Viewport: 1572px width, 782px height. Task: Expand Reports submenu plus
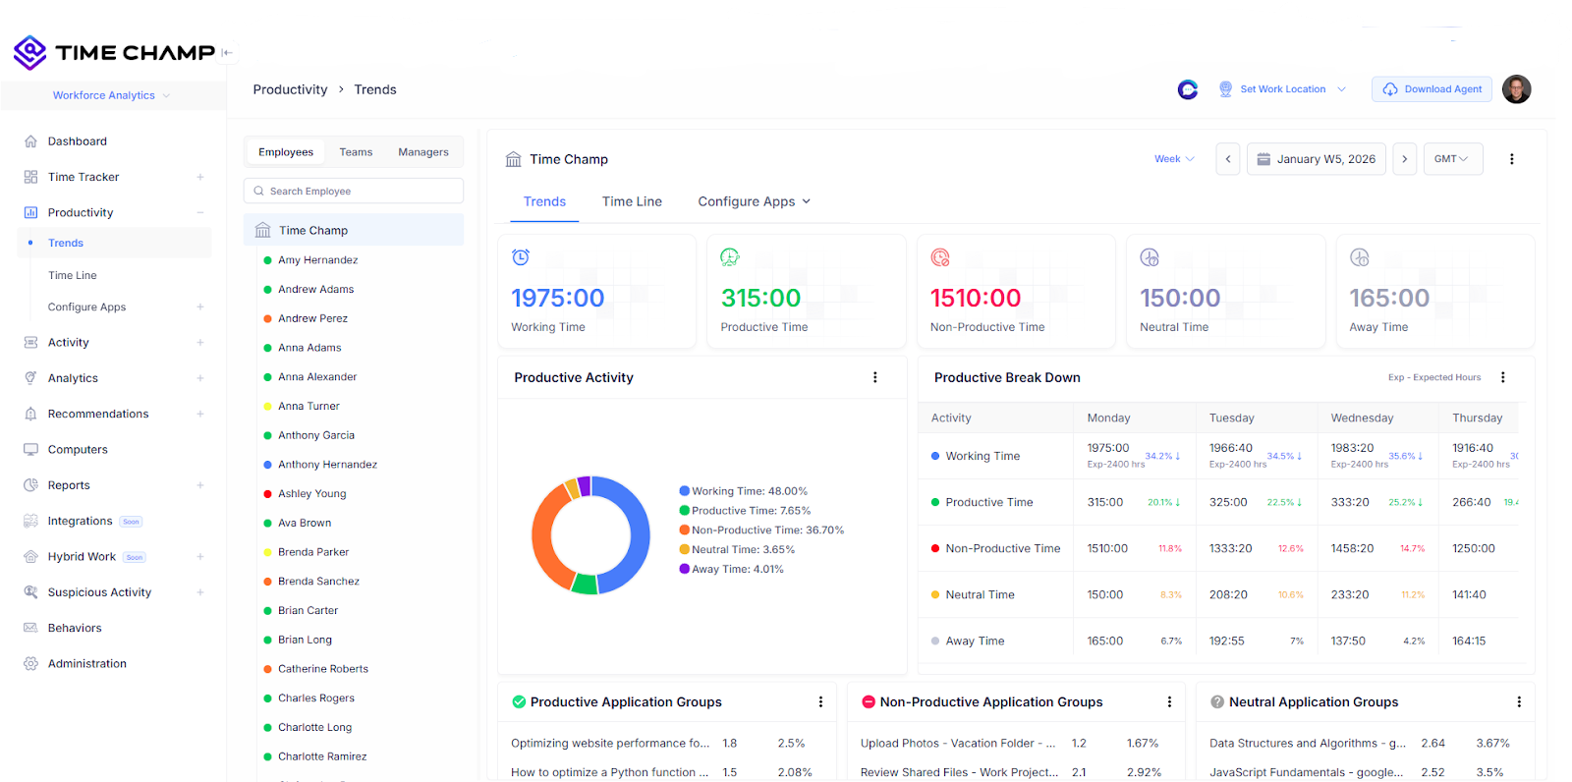200,485
